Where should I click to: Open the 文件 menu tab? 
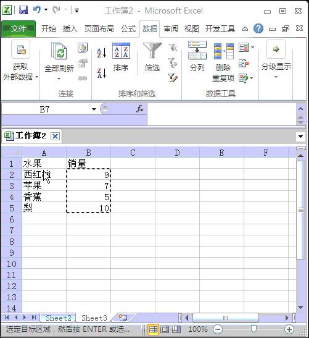[19, 28]
